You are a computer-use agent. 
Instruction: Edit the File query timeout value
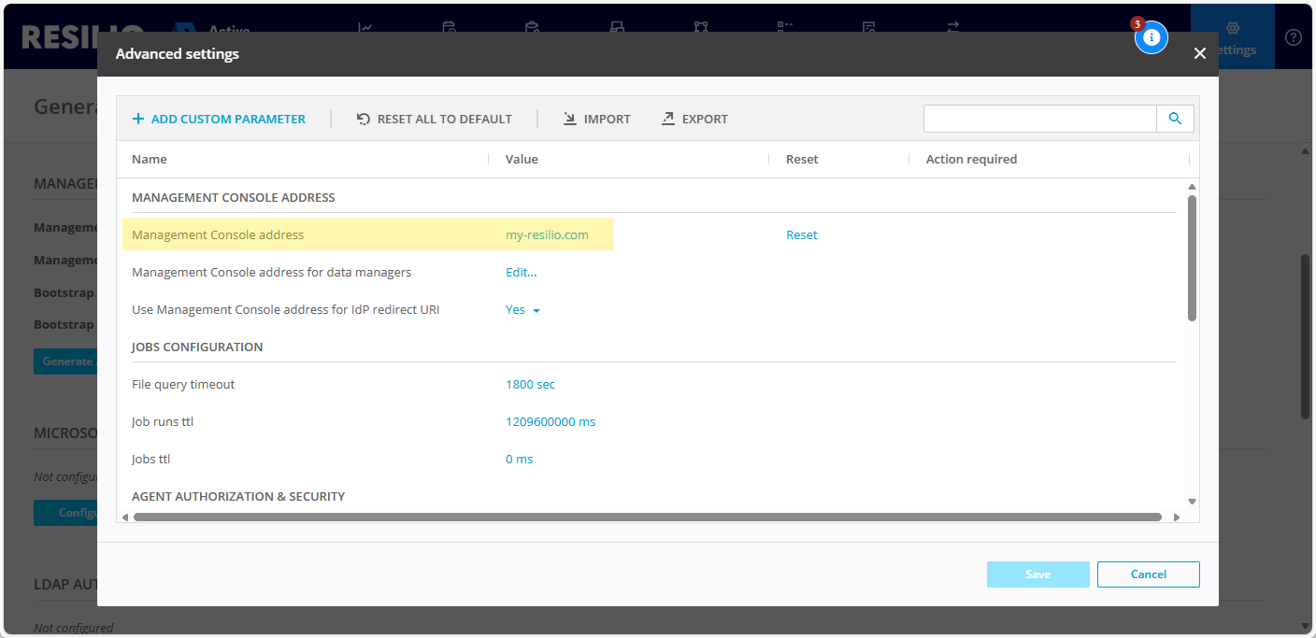tap(530, 385)
